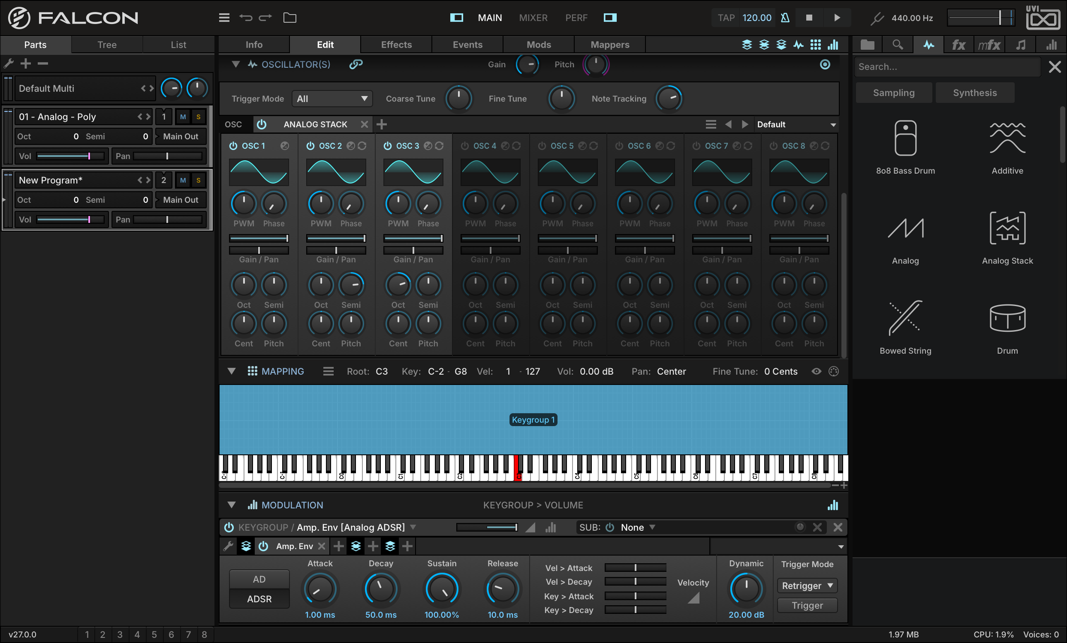The image size is (1067, 643).
Task: Add a new part with plus icon
Action: pos(26,63)
